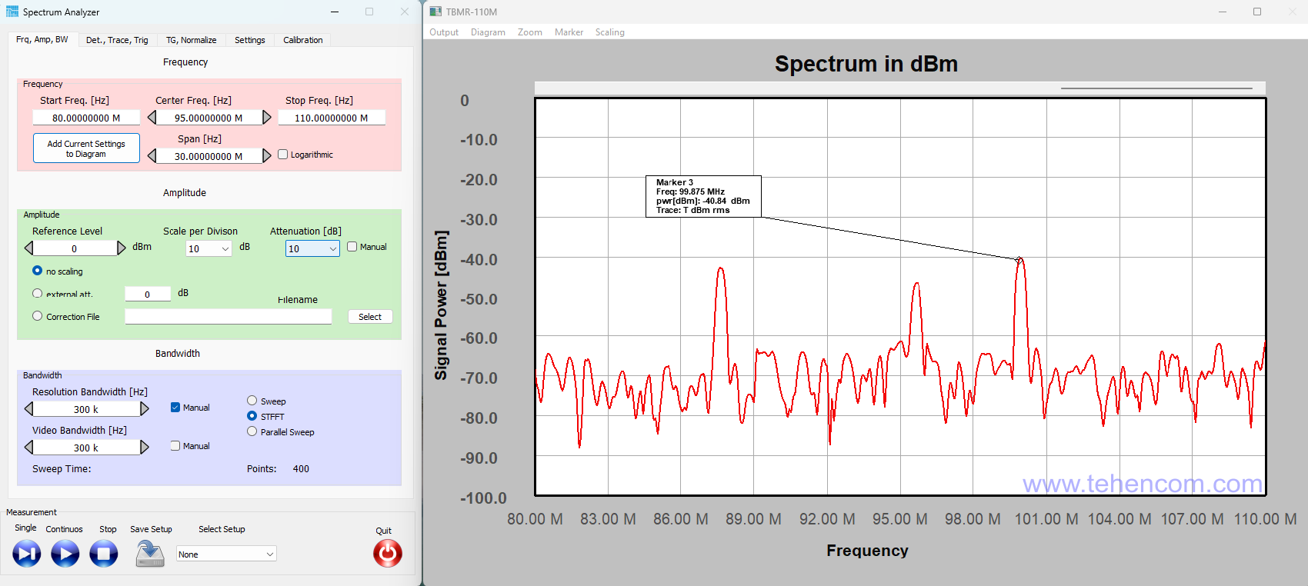Click the Spectrum in dBm chart title
Screen dimensions: 1308x586
(866, 64)
